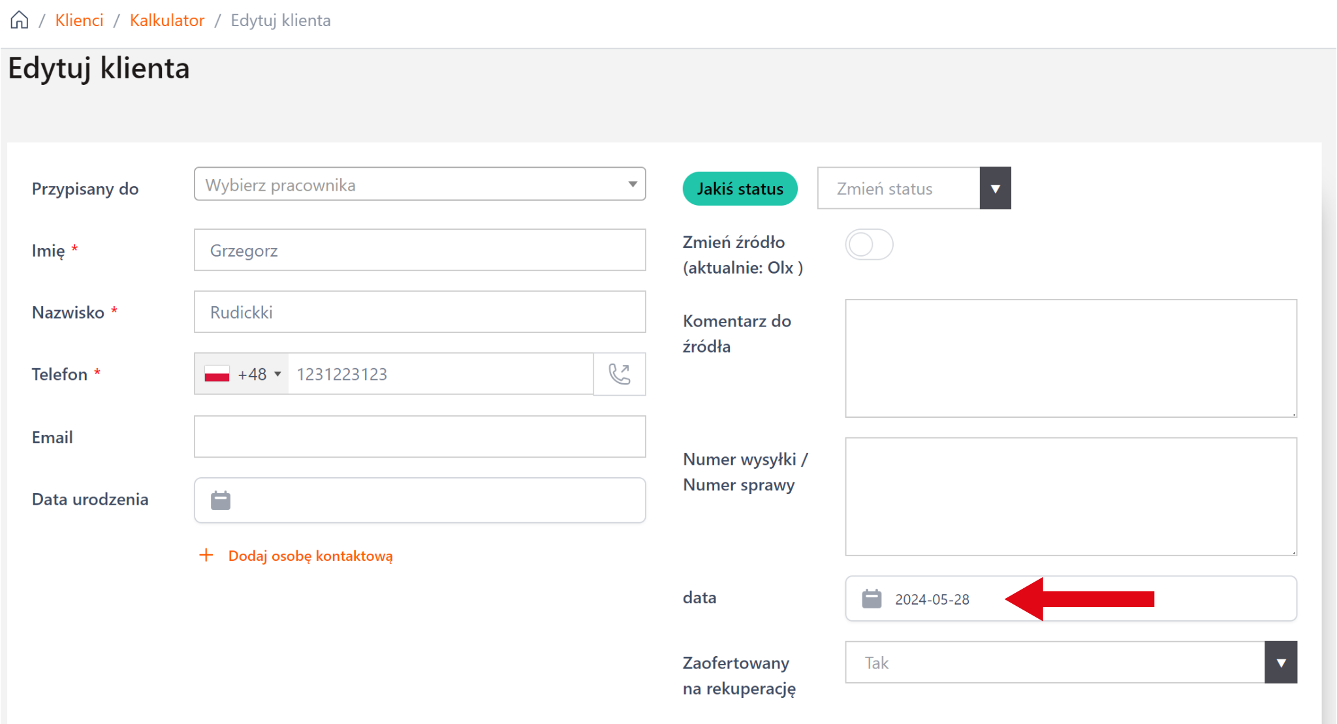Open the Kalkulator breadcrumb link
This screenshot has width=1337, height=724.
click(167, 20)
